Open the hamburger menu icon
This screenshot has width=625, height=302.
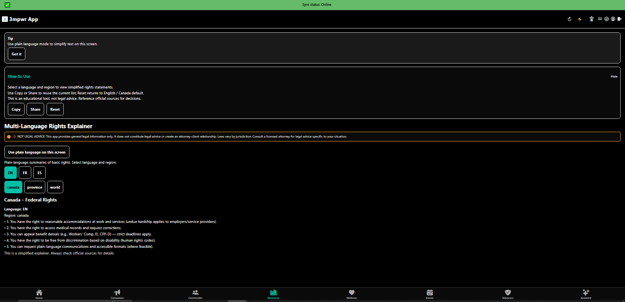click(x=600, y=19)
